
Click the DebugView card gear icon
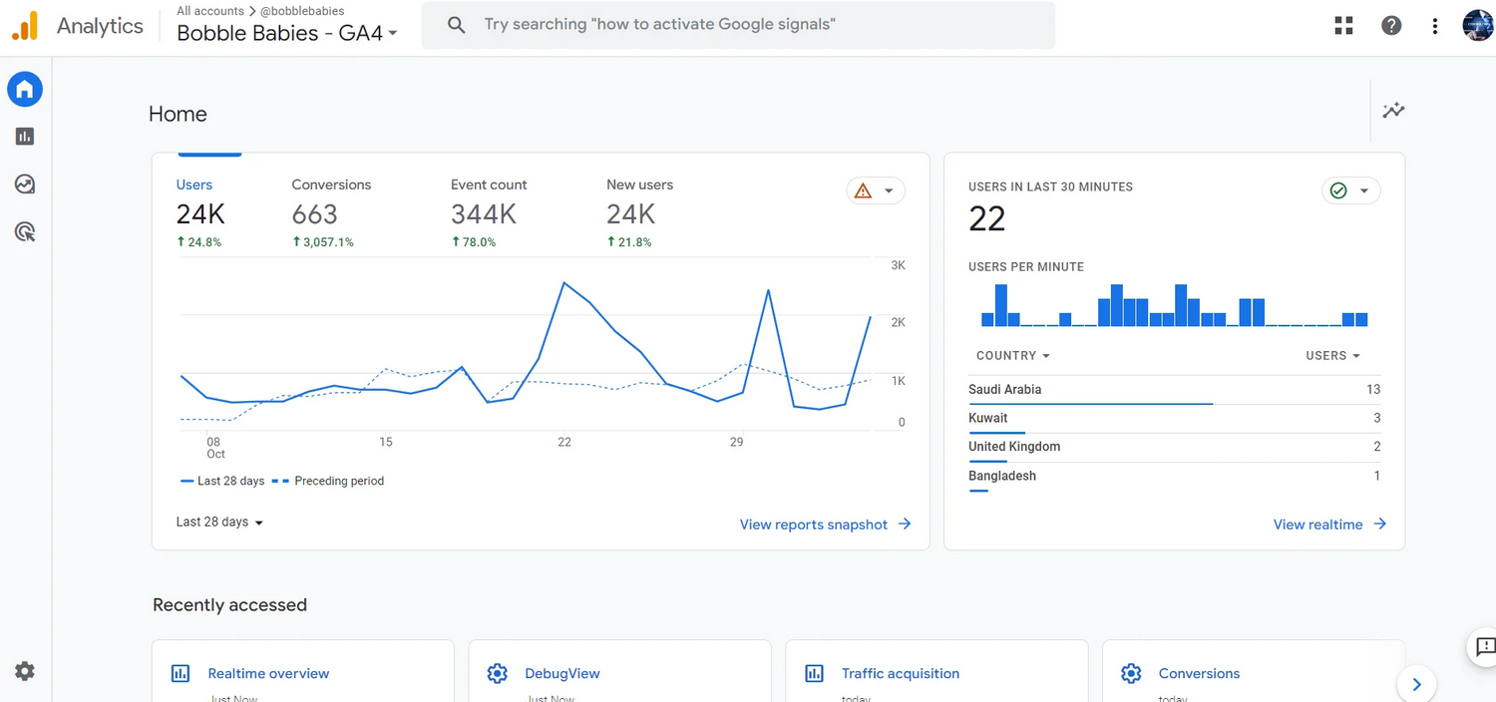[497, 674]
